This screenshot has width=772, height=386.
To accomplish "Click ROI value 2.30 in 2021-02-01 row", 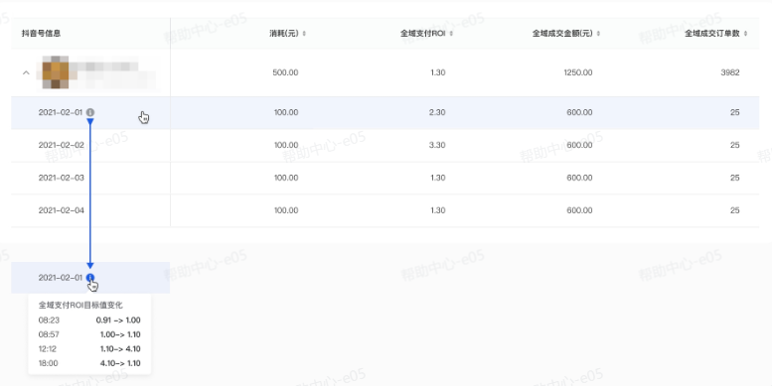I will click(437, 112).
